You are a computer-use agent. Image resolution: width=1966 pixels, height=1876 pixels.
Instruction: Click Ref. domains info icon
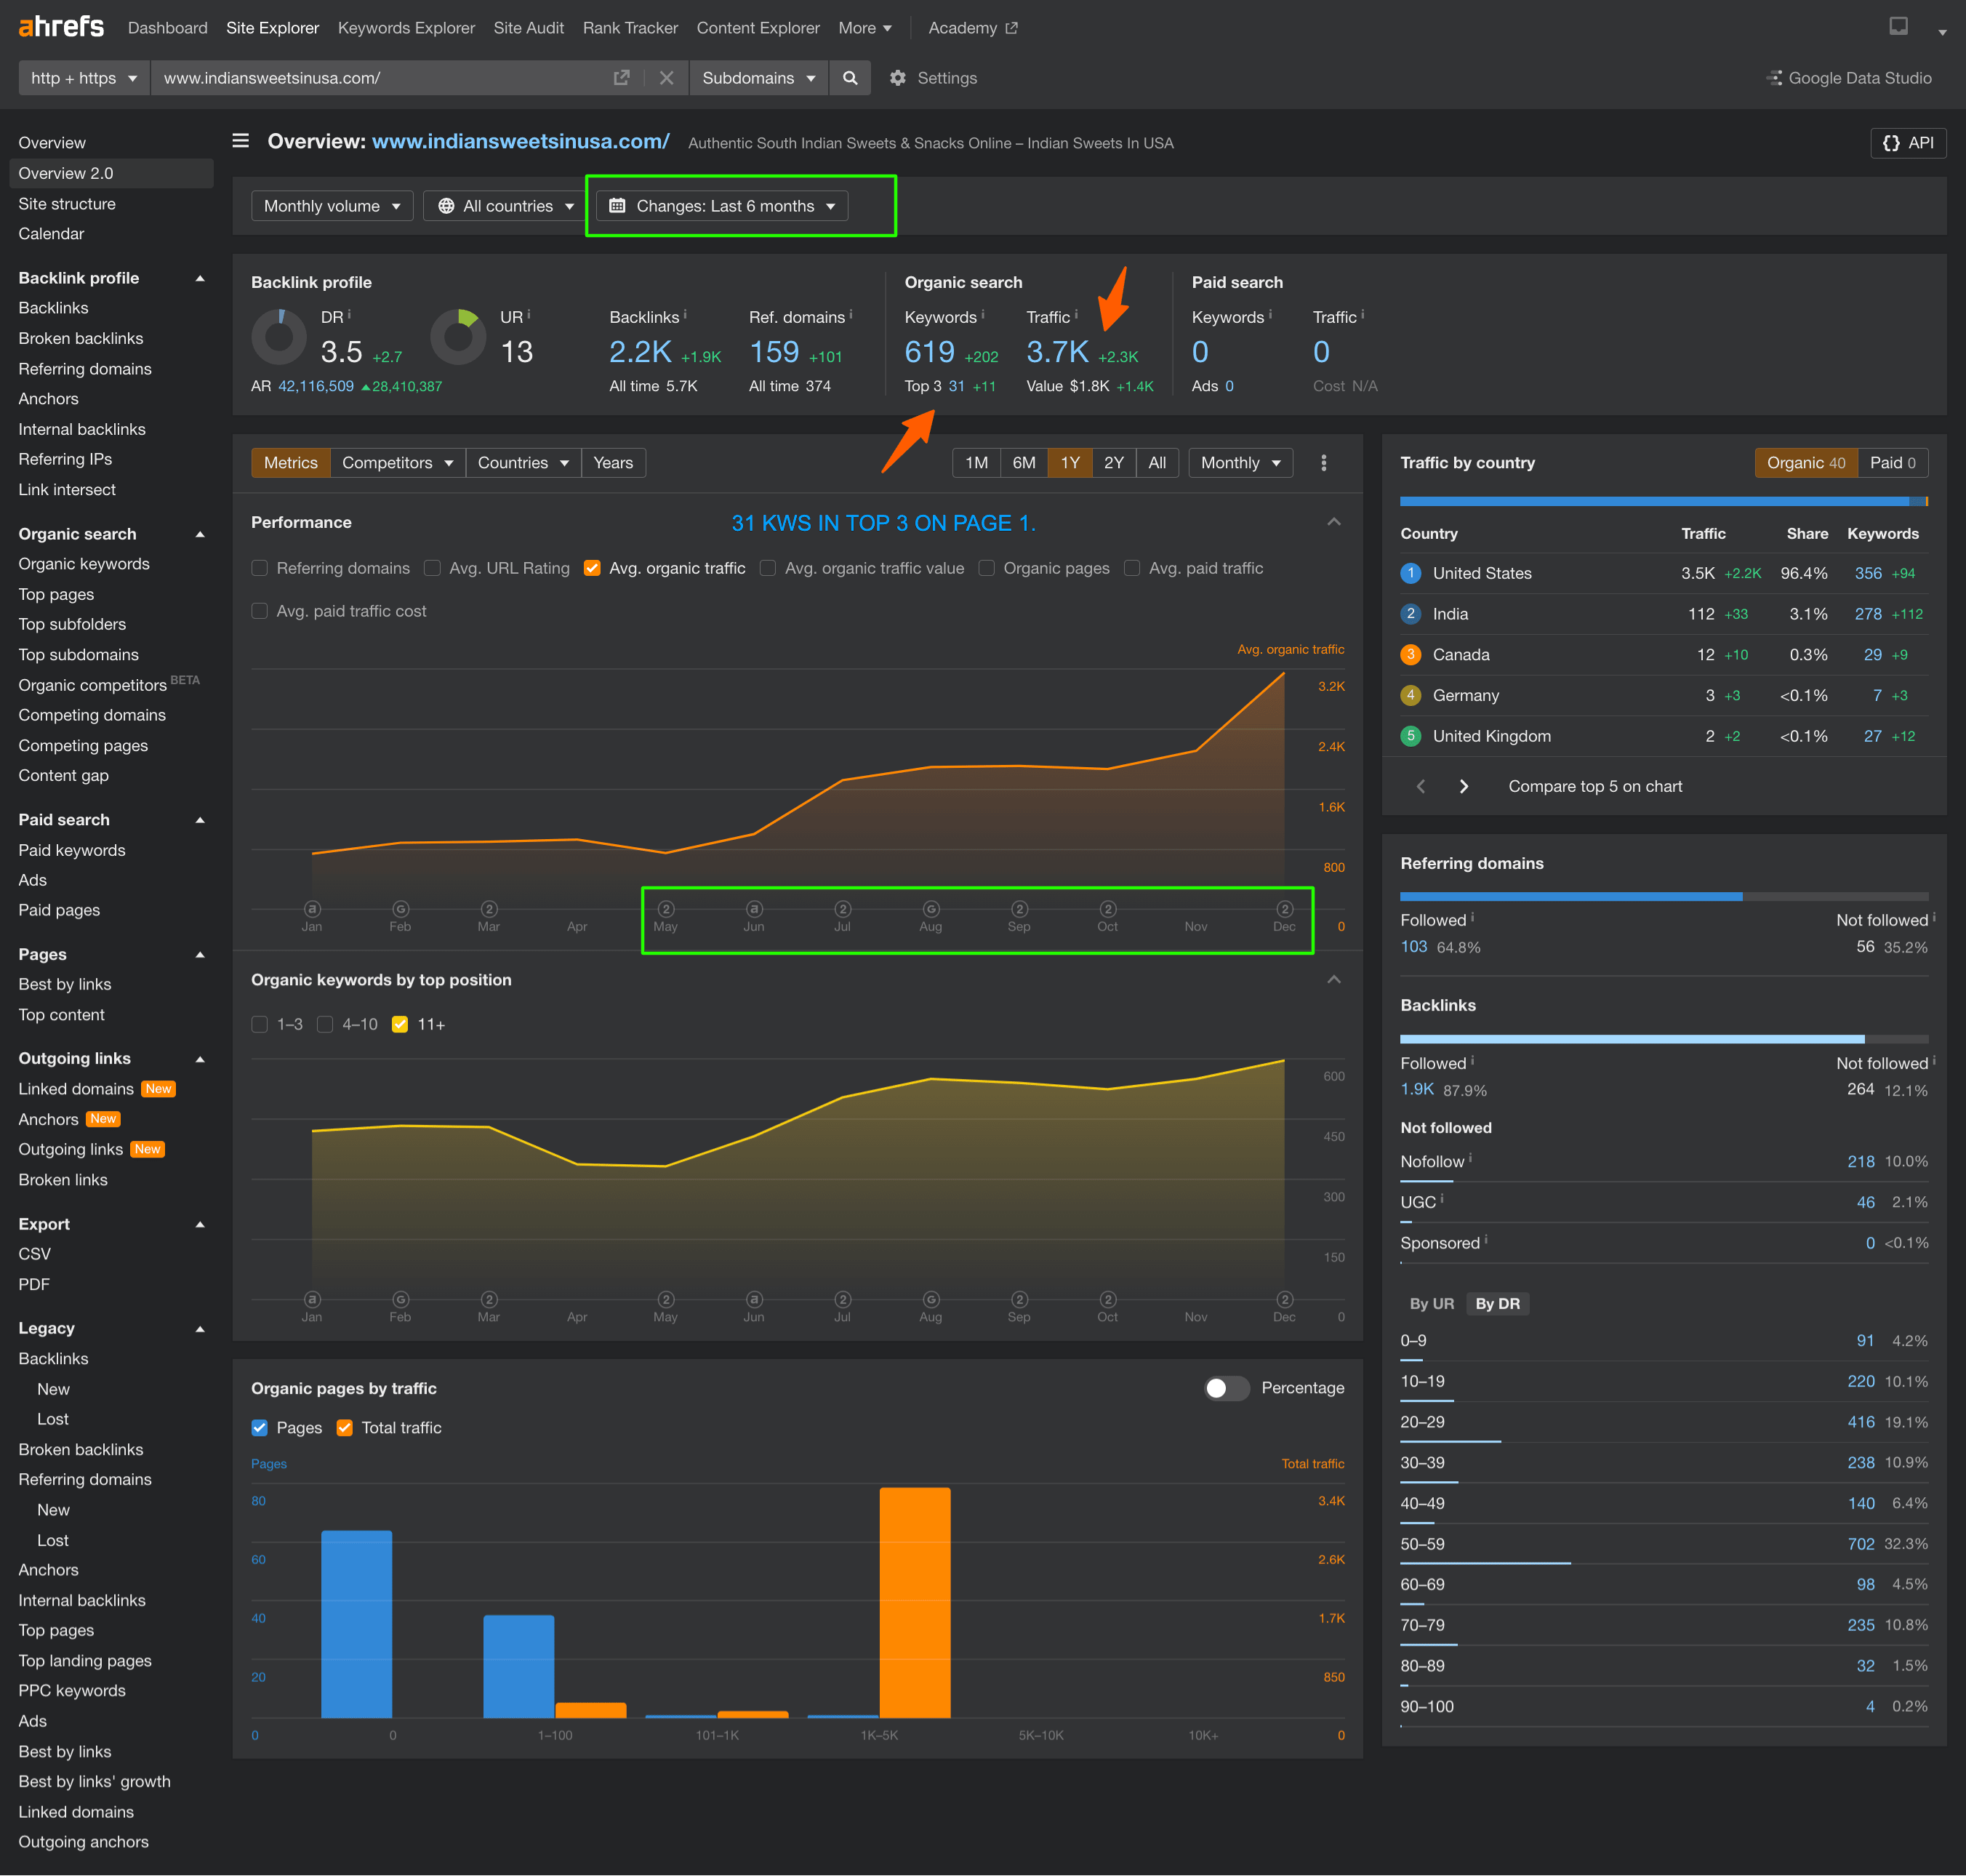pyautogui.click(x=851, y=314)
